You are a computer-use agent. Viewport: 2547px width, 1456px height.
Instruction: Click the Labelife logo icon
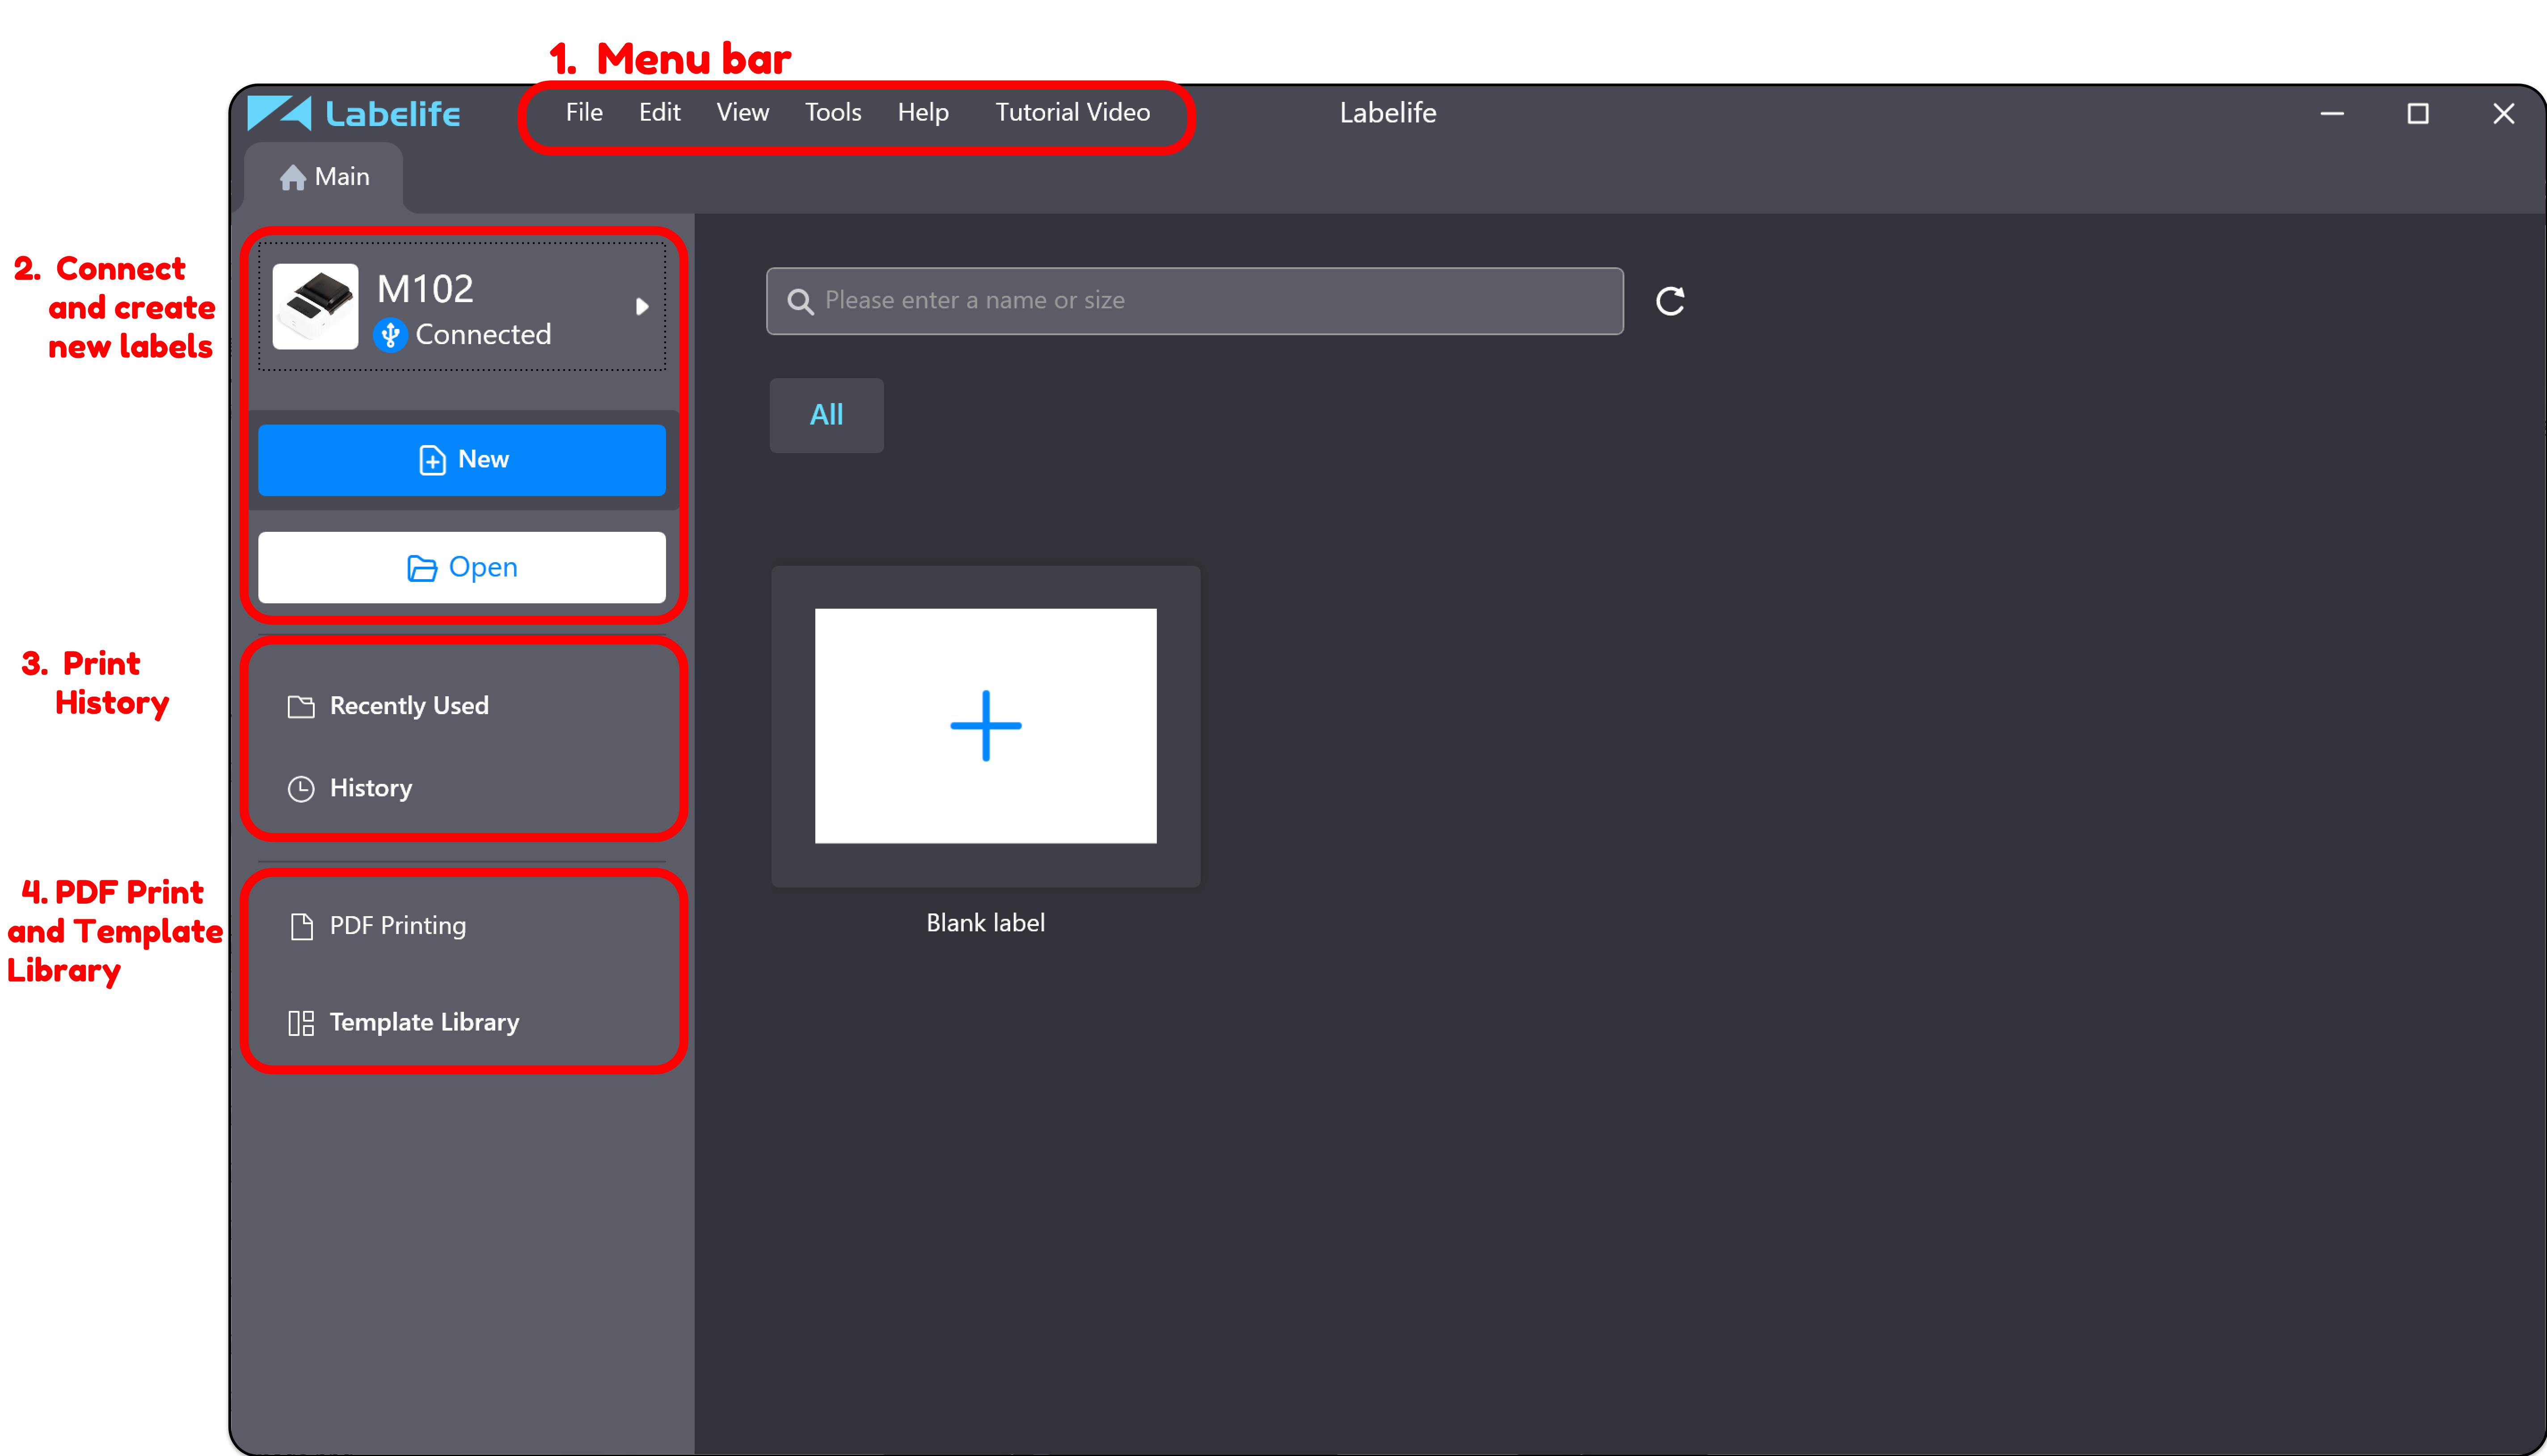point(279,113)
